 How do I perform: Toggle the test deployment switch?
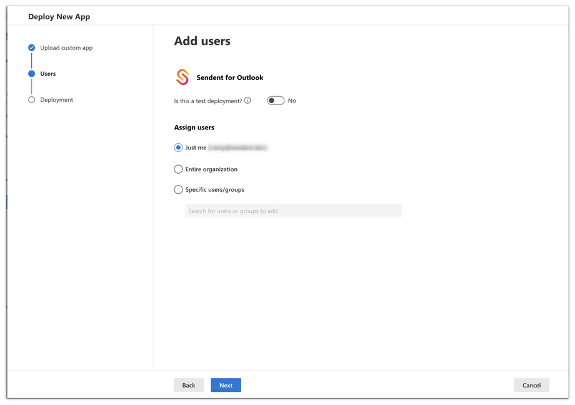pos(276,101)
